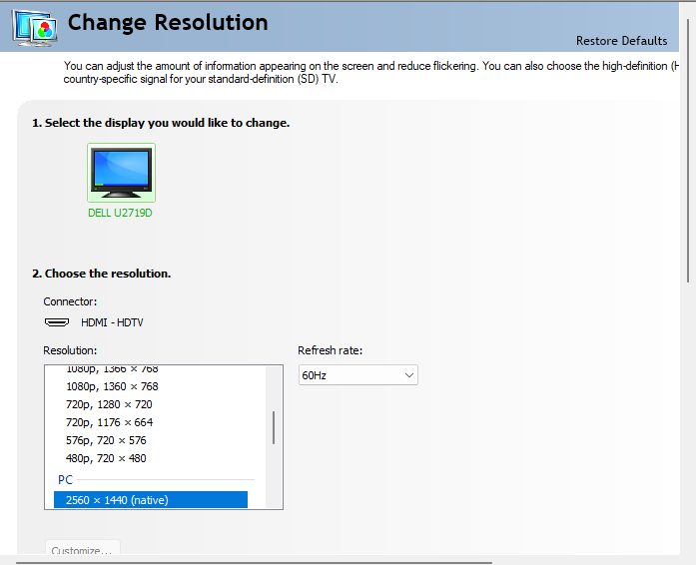This screenshot has height=565, width=696.
Task: Click the DELL U2719D label
Action: (x=120, y=213)
